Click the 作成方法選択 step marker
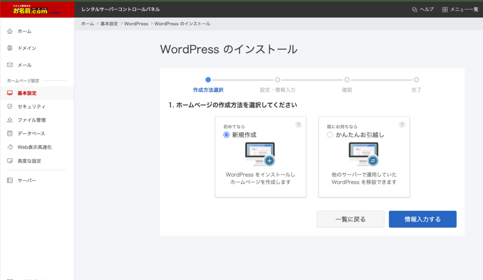 208,80
